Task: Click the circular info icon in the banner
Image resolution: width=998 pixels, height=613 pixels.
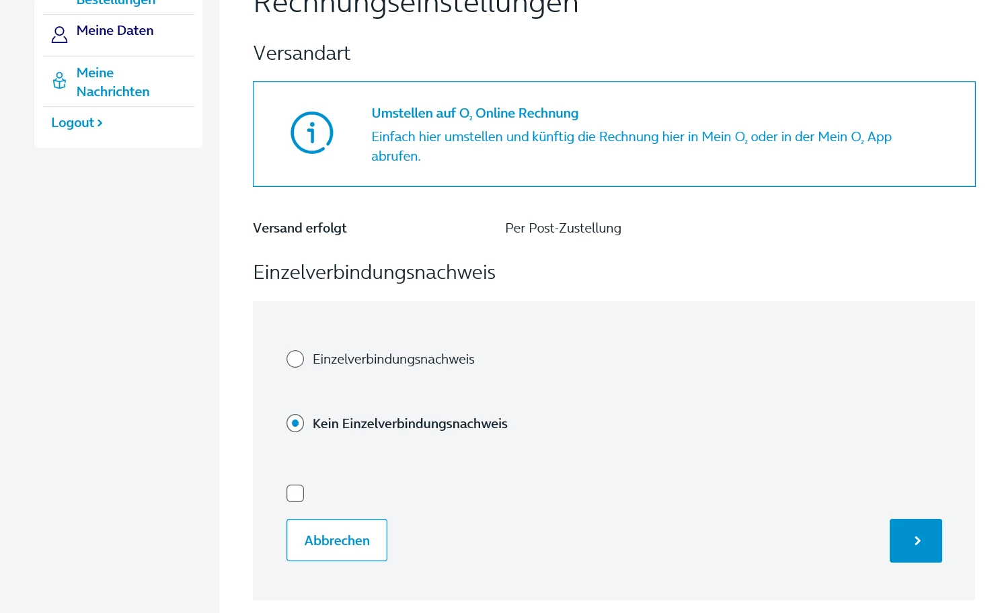Action: pos(311,132)
